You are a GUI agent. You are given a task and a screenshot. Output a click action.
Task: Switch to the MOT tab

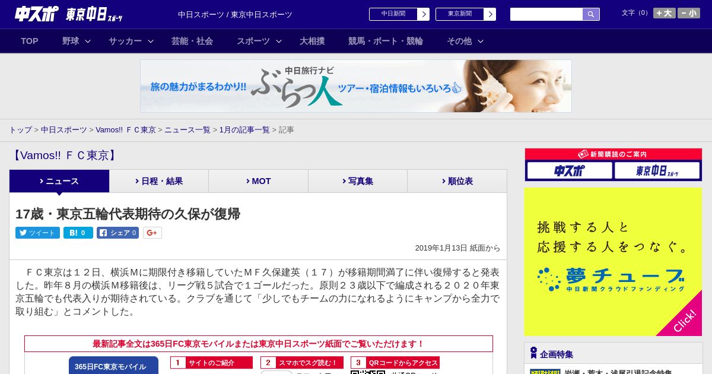(259, 181)
